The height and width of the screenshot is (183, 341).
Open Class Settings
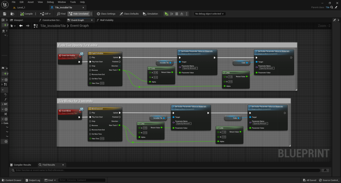coord(106,14)
